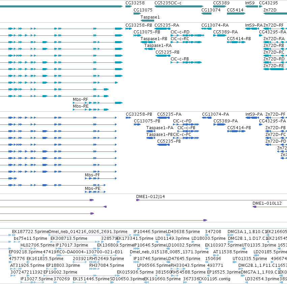Image resolution: width=287 pixels, height=284 pixels.
Task: Select the IntS9-PA protein label
Action: (254, 114)
